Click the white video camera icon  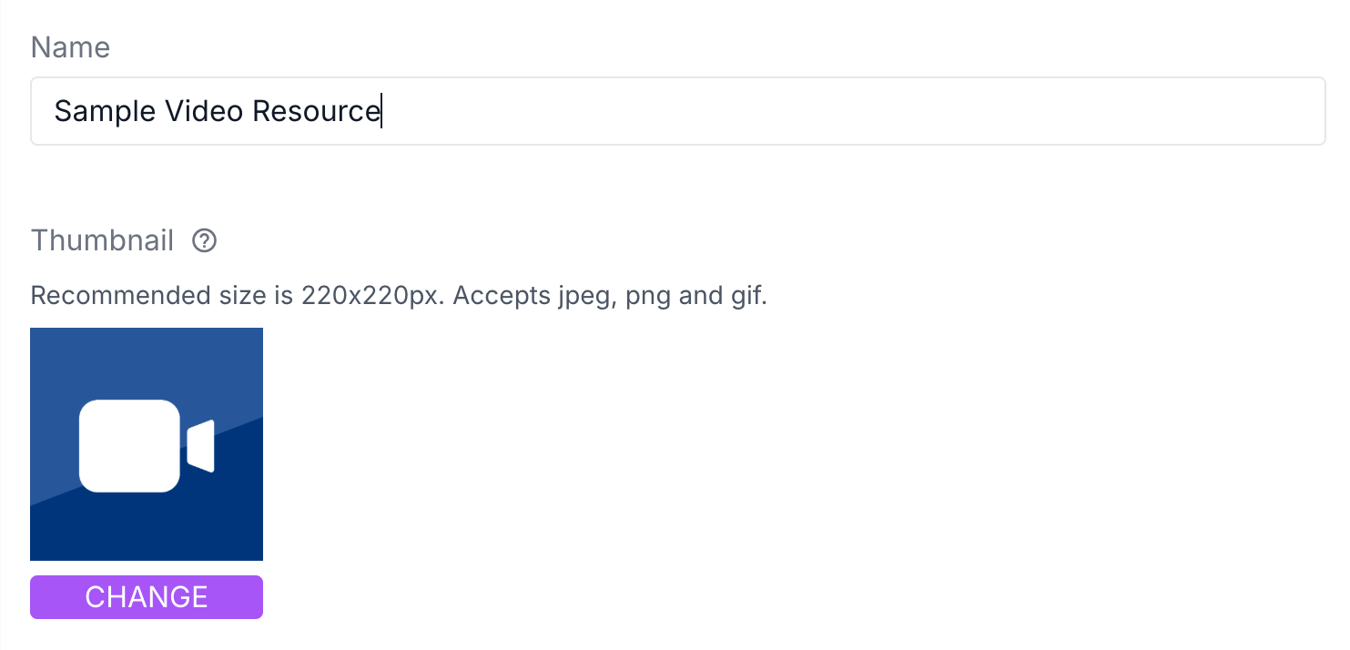147,446
